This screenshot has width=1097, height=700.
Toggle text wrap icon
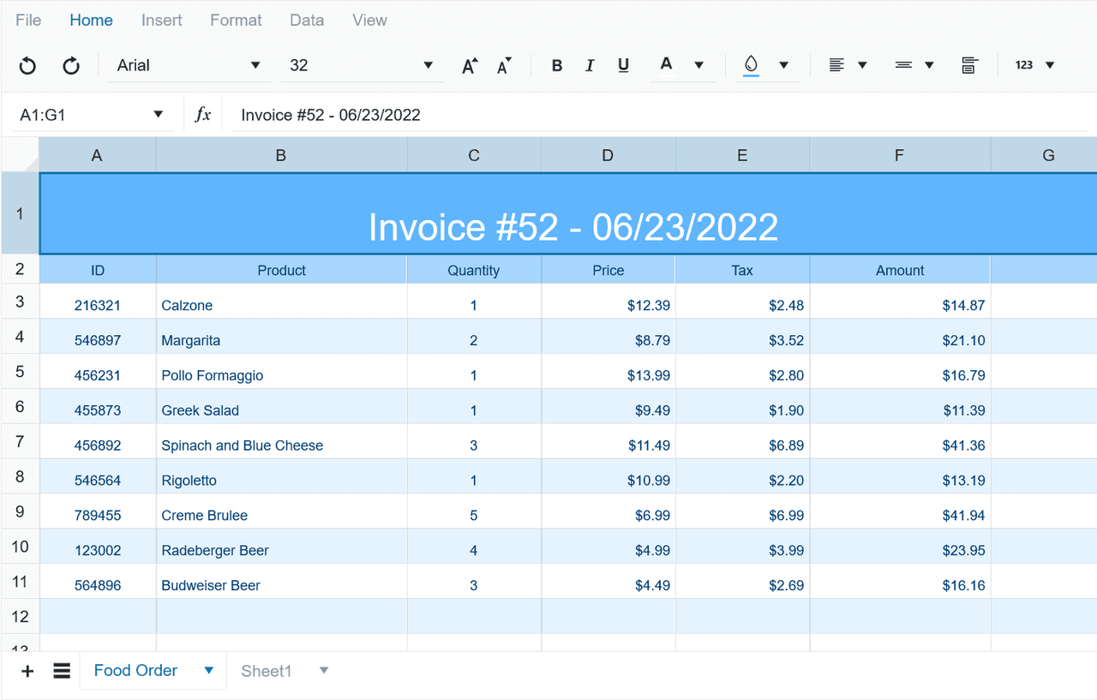pyautogui.click(x=969, y=65)
